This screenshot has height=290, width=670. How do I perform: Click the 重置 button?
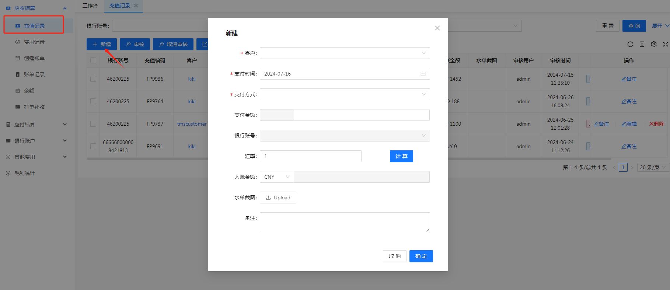coord(608,26)
